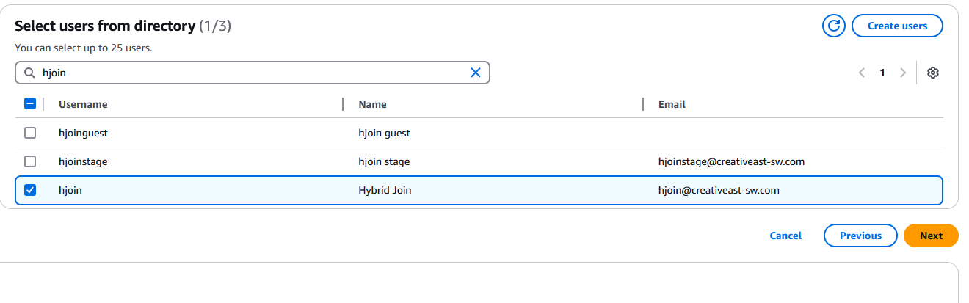Click the Email column header
Image resolution: width=969 pixels, height=303 pixels.
click(x=672, y=104)
